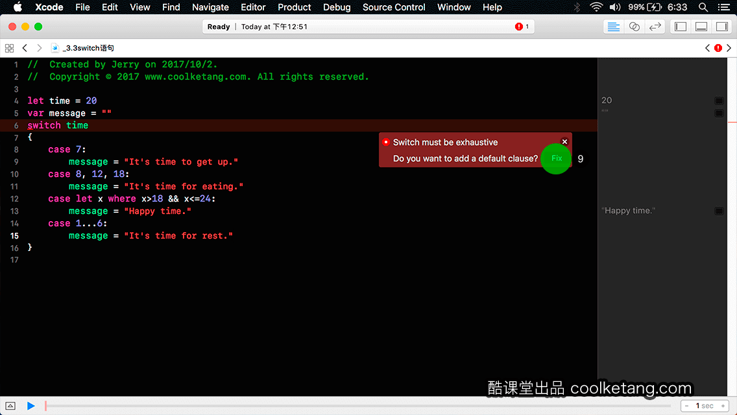The image size is (737, 415).
Task: Click the Bluetooth status icon
Action: (x=577, y=7)
